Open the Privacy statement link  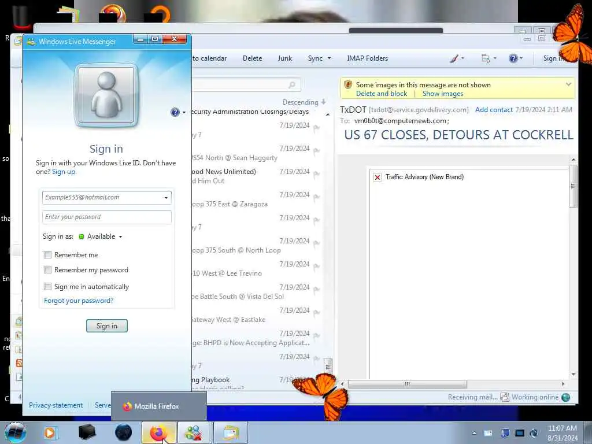[56, 405]
